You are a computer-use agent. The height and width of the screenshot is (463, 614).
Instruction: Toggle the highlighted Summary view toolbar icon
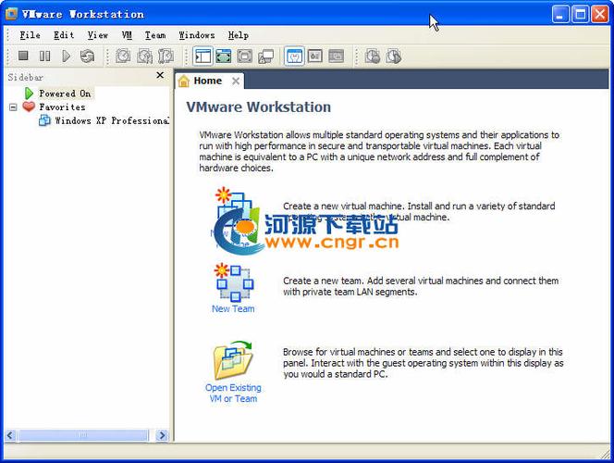294,56
